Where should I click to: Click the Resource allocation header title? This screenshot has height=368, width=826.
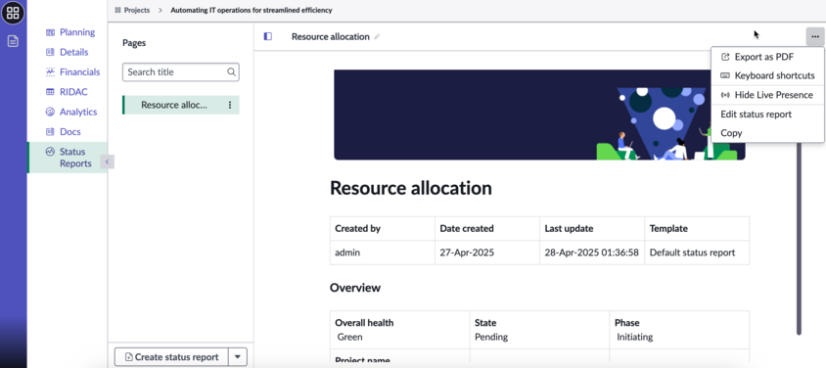click(330, 37)
